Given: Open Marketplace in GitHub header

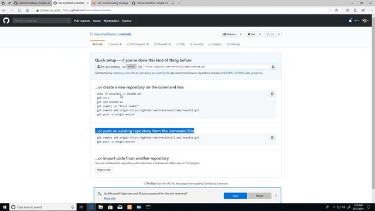Looking at the screenshot, I should tap(111, 21).
